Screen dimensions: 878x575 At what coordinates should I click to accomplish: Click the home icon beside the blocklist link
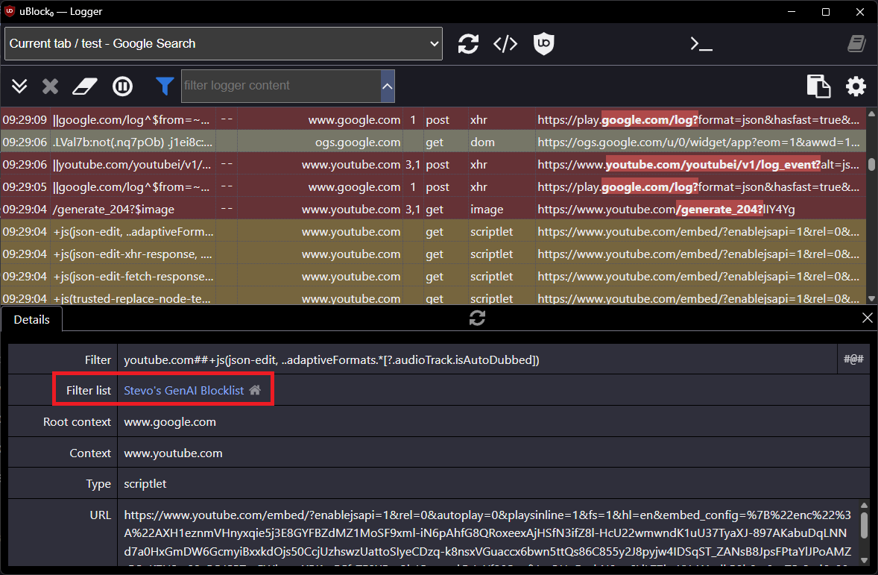pos(255,390)
